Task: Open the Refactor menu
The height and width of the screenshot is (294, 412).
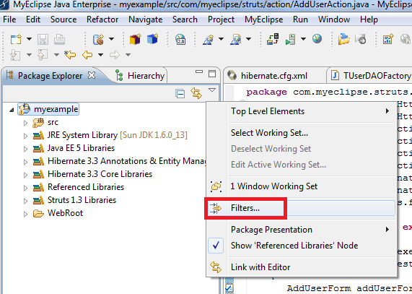Action: tap(102, 20)
